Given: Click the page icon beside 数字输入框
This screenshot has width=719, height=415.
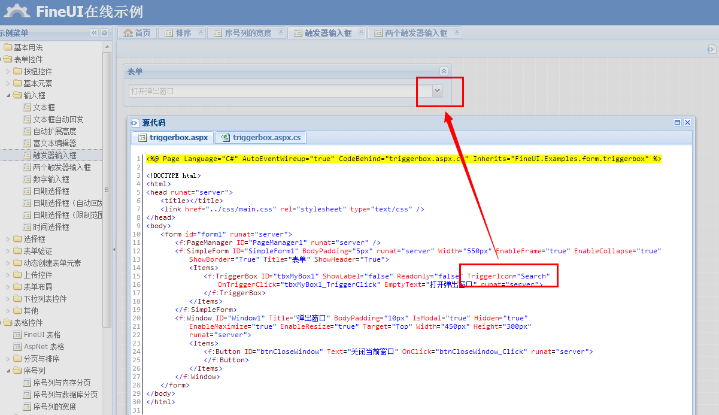Looking at the screenshot, I should (x=27, y=179).
